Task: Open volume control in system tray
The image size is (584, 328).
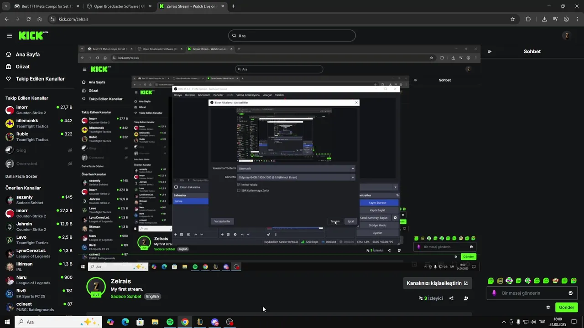Action: pos(533,322)
